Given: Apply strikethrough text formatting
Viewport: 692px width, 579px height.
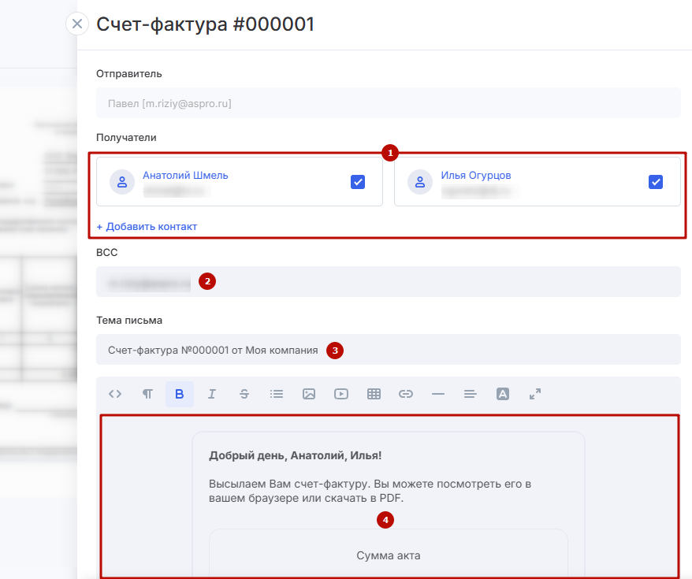Looking at the screenshot, I should click(x=244, y=394).
